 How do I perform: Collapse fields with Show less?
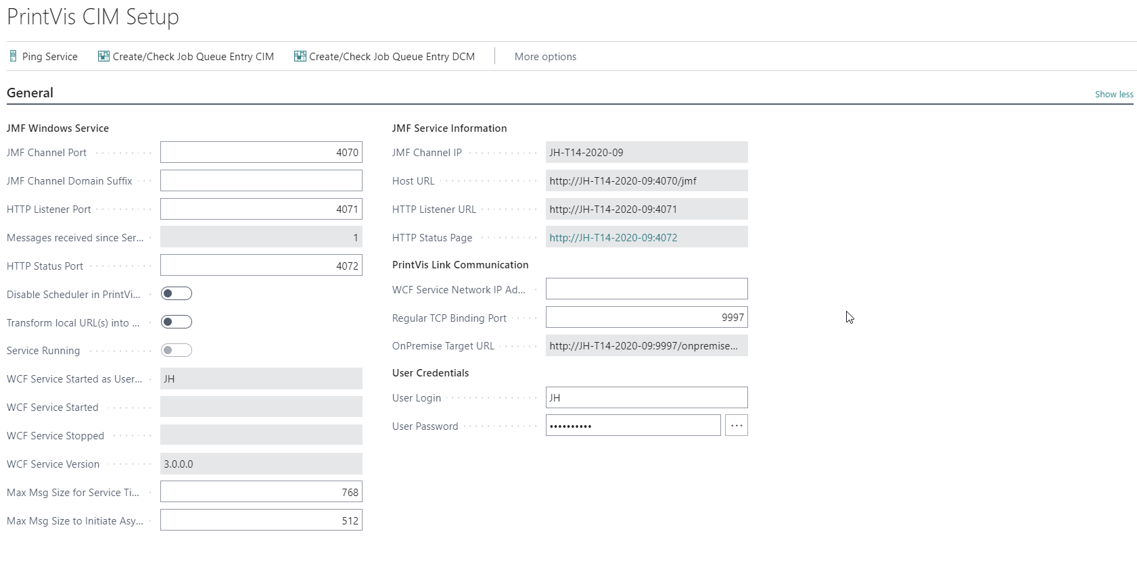point(1113,94)
